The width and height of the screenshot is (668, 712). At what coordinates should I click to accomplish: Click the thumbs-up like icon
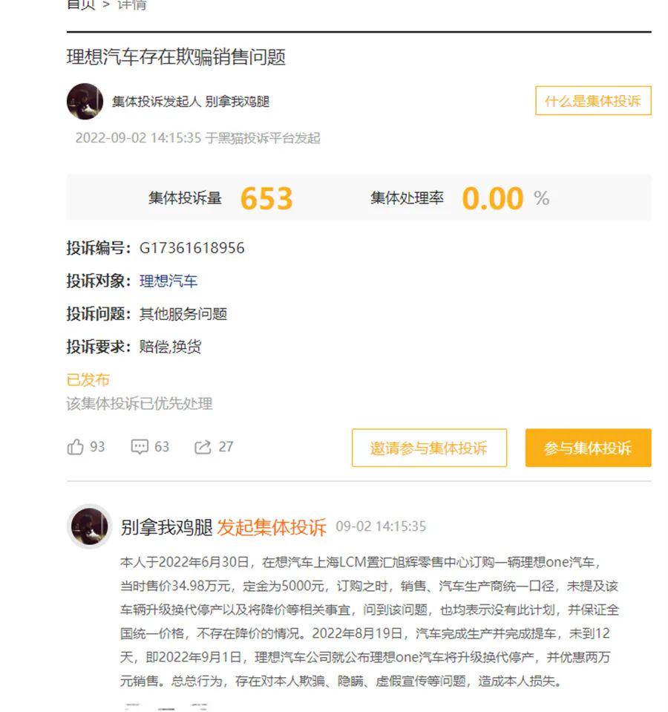pyautogui.click(x=75, y=447)
